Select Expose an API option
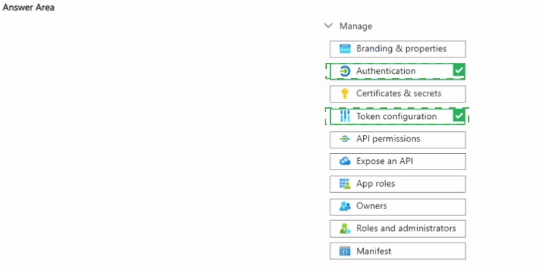Screen dimensions: 544x270 coord(397,161)
